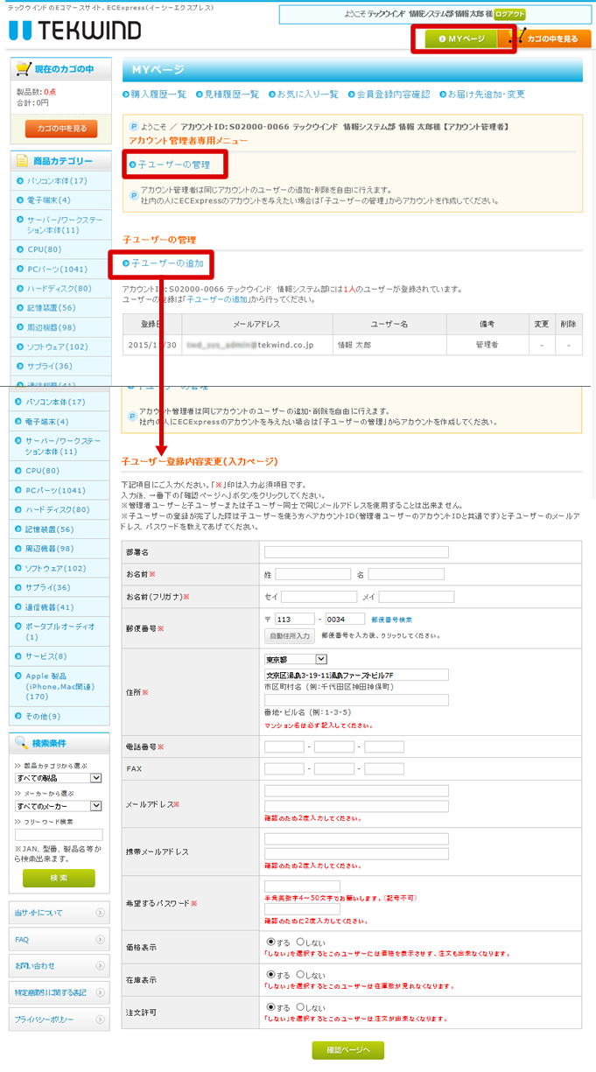Screen dimensions: 596x1072
Task: Focus the 名 given name field
Action: 406,574
